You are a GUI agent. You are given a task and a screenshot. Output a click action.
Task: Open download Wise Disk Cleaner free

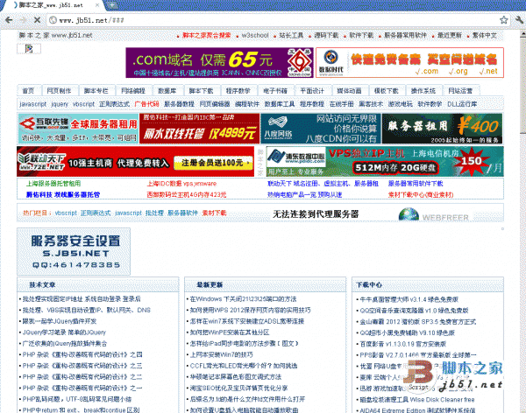(x=417, y=400)
